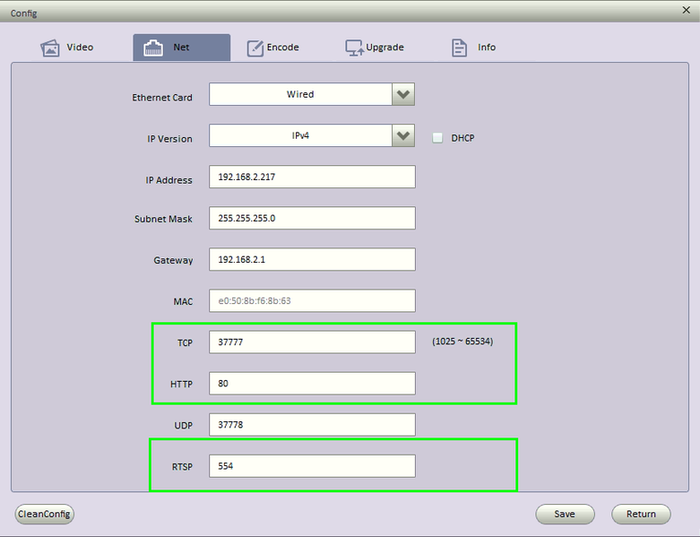Focus the UDP port field 37778
Image resolution: width=700 pixels, height=537 pixels.
pyautogui.click(x=312, y=425)
